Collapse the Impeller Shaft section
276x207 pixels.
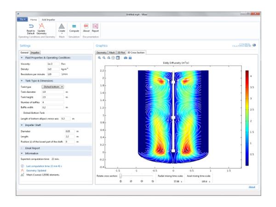click(22, 125)
